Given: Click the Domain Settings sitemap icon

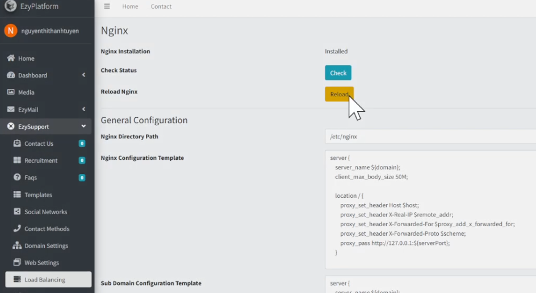Looking at the screenshot, I should [x=17, y=245].
